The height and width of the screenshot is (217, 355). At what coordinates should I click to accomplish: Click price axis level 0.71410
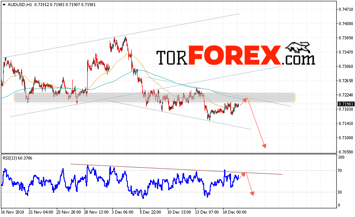click(346, 123)
